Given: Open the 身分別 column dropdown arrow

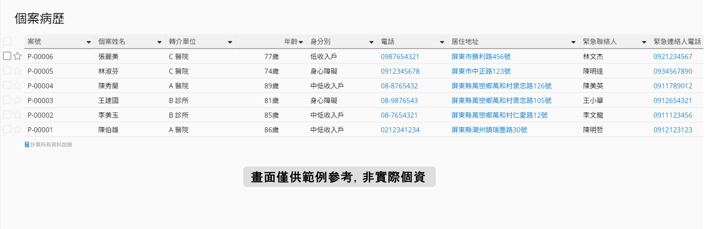Looking at the screenshot, I should click(x=371, y=42).
